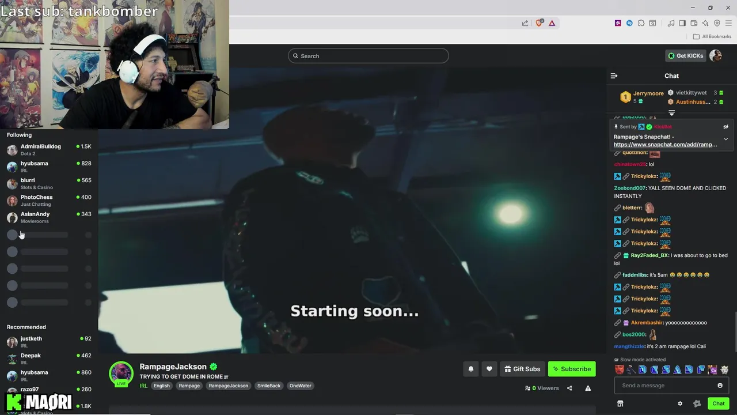Open the Brave playlist music note icon
The image size is (737, 415).
[671, 23]
